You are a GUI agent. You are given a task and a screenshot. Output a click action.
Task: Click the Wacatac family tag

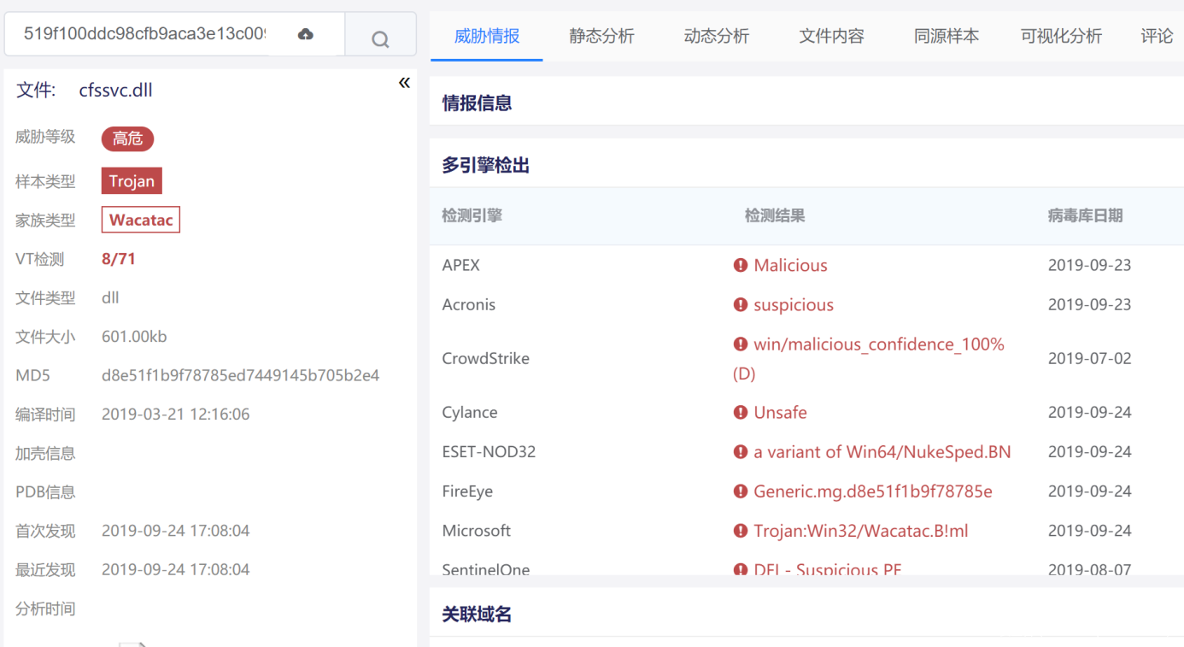tap(141, 220)
